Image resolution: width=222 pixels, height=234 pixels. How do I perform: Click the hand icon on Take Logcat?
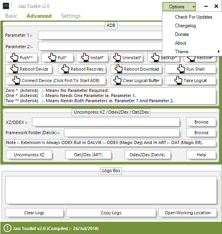178,80
